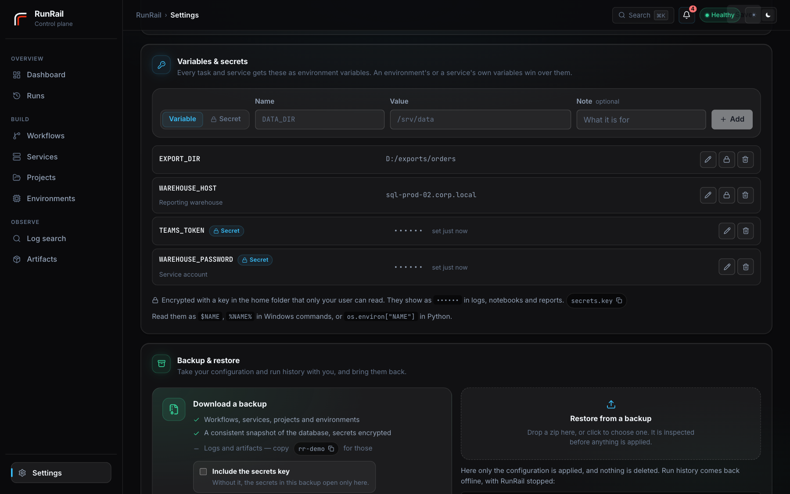Edit the WAREHOUSE_PASSWORD secret
This screenshot has width=790, height=494.
point(727,267)
